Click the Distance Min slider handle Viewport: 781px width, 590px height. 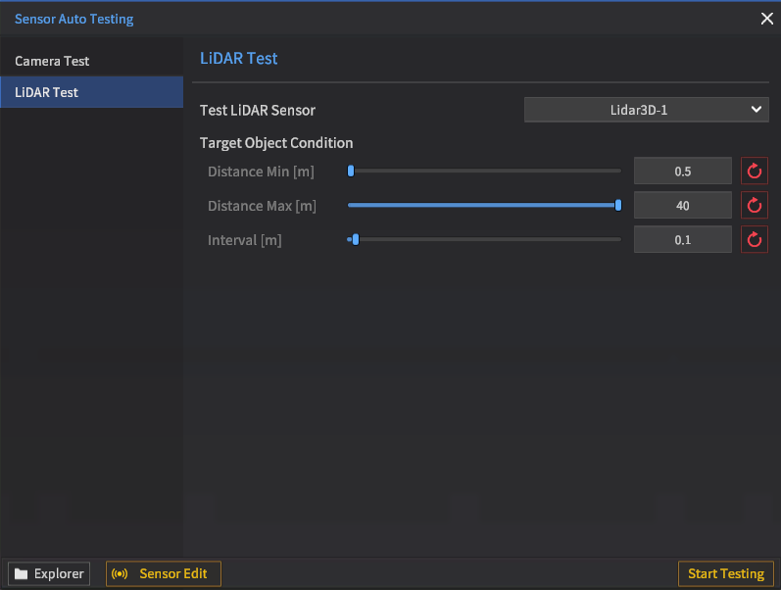[x=351, y=172]
